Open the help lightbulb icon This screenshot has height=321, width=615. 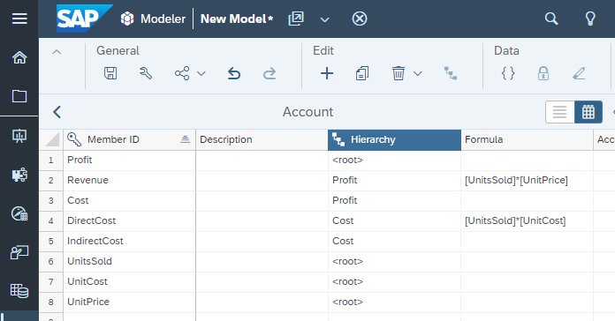point(590,19)
